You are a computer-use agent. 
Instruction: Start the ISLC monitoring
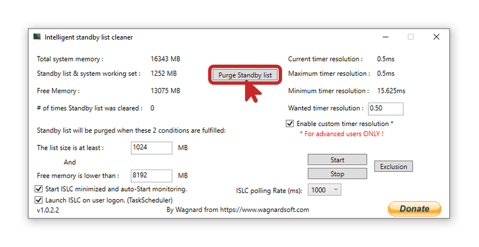[x=337, y=160]
